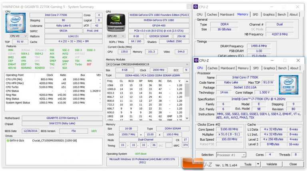Switch to Caches tab in front CPU-Z window
Screen dimensions: 307x171
click(x=212, y=68)
